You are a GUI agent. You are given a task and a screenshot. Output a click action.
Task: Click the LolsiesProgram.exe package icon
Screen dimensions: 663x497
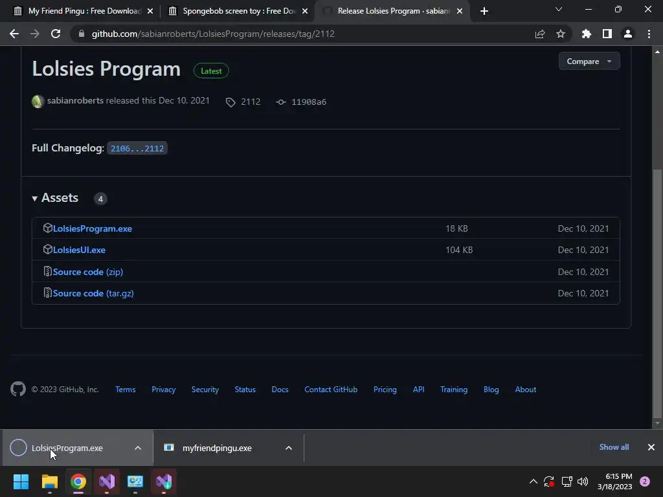coord(47,228)
